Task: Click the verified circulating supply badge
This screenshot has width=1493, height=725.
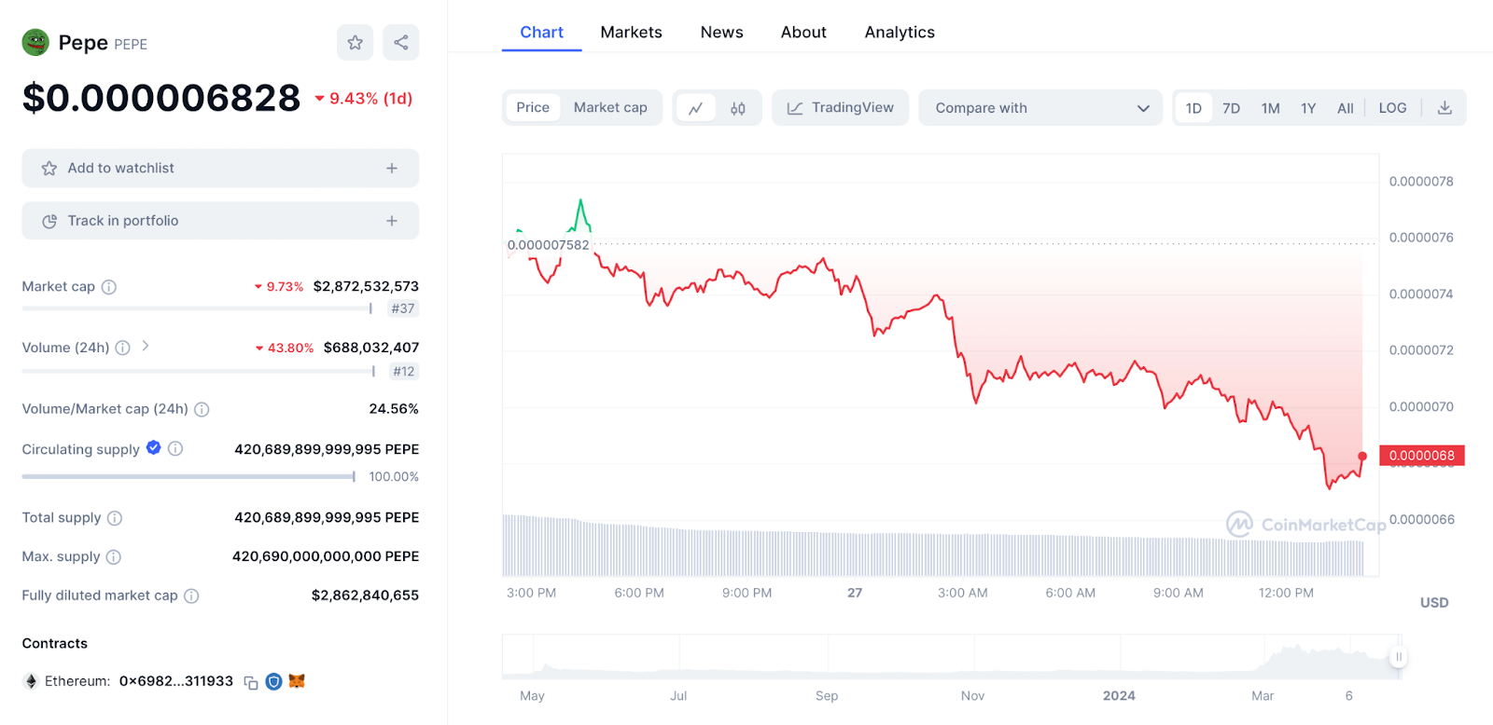Action: pos(153,448)
